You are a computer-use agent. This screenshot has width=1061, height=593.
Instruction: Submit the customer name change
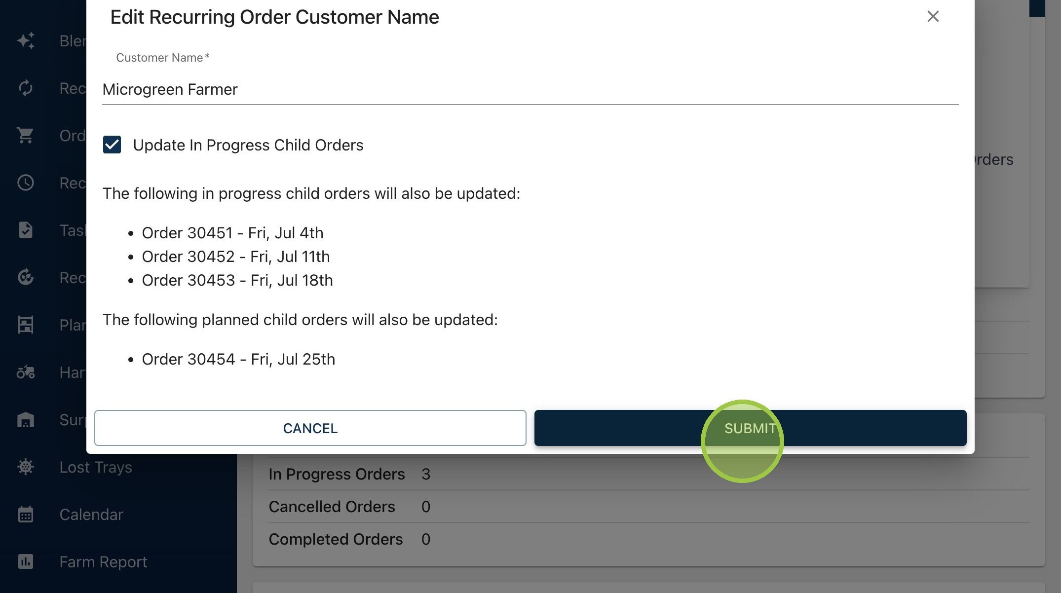[x=750, y=428]
